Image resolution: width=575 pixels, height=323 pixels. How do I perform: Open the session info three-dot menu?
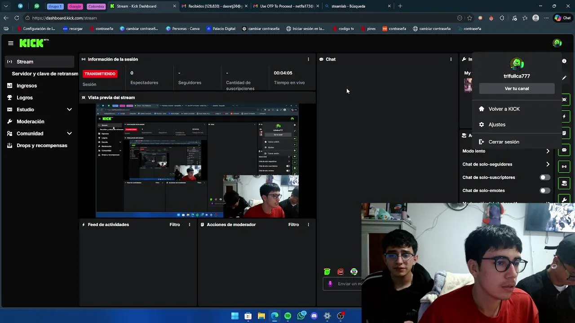point(308,59)
